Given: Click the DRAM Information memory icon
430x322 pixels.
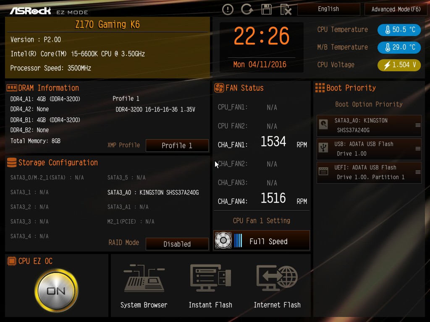Looking at the screenshot, I should tap(12, 88).
